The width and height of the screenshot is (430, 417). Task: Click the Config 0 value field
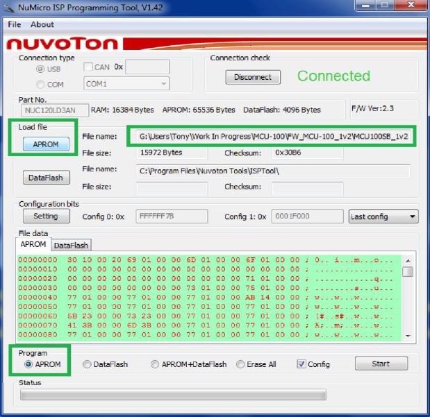tap(172, 216)
